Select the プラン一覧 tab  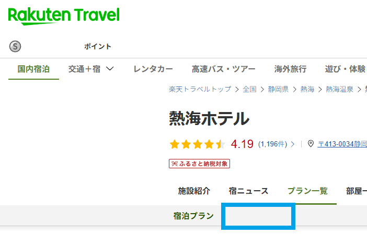coord(307,191)
